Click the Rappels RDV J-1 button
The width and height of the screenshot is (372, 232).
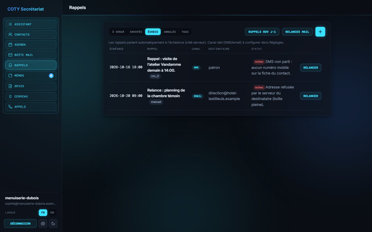(x=262, y=32)
